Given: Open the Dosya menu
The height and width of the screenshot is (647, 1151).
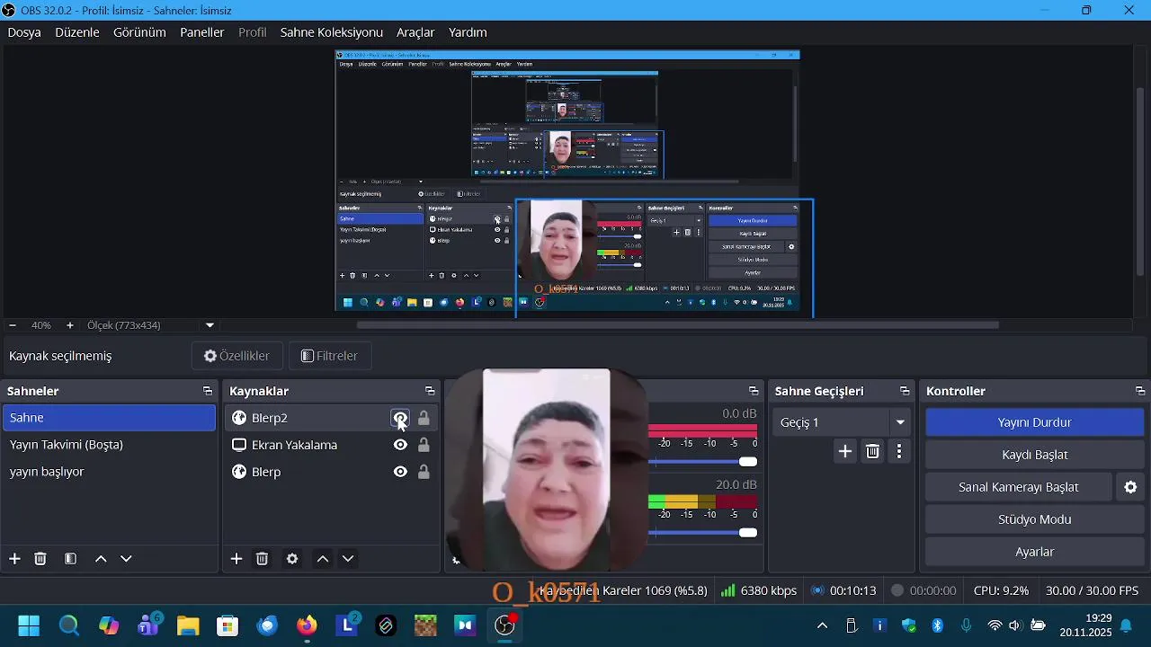Looking at the screenshot, I should point(24,32).
